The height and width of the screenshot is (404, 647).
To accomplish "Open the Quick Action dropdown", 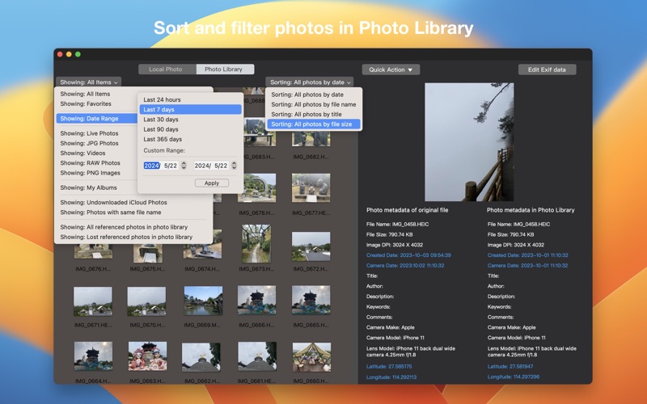I will click(391, 69).
